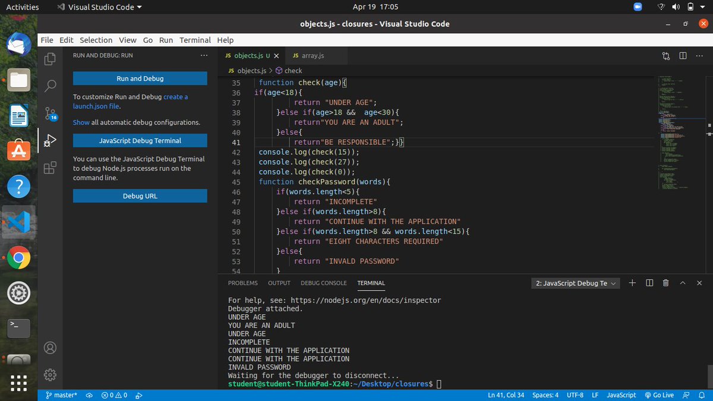
Task: Launch Google Chrome from Ubuntu dock
Action: tap(18, 258)
